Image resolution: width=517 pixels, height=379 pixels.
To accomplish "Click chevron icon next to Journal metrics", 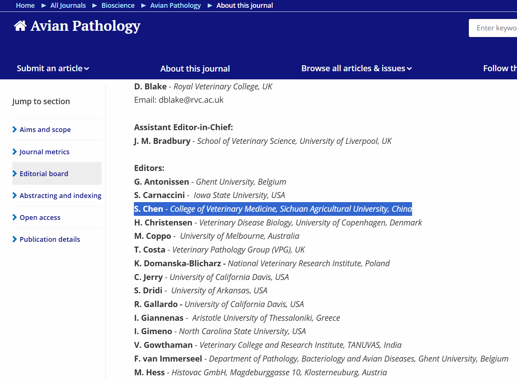I will [14, 152].
